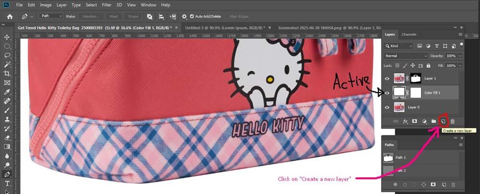This screenshot has height=194, width=480.
Task: Create new path icon in Paths panel
Action: (444, 185)
